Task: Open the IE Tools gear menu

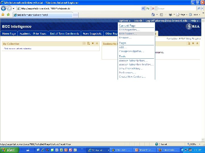Action: [x=194, y=15]
